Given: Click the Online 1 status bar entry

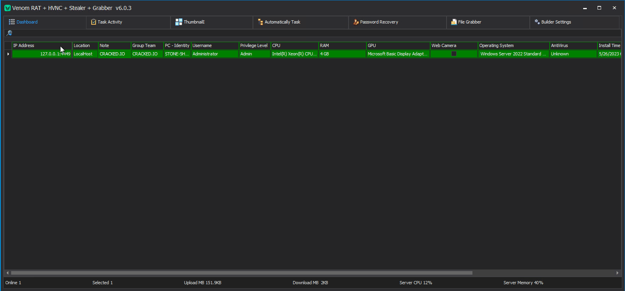Looking at the screenshot, I should 13,283.
